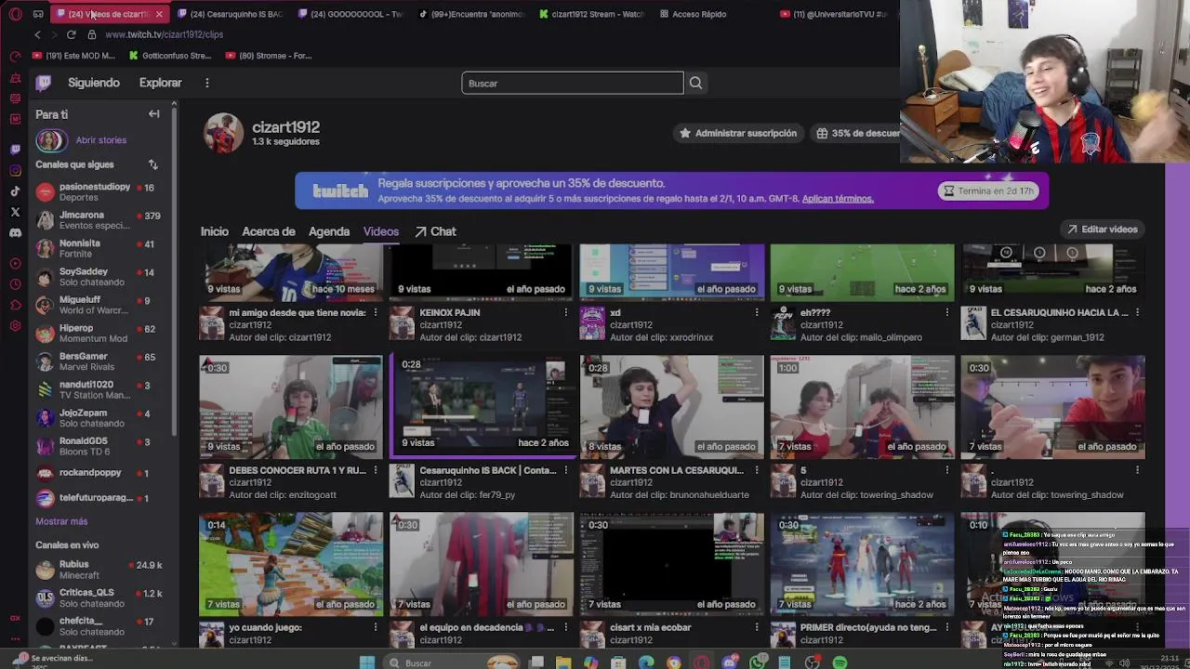The width and height of the screenshot is (1190, 669).
Task: Open the Inicio channel tab
Action: (x=214, y=231)
